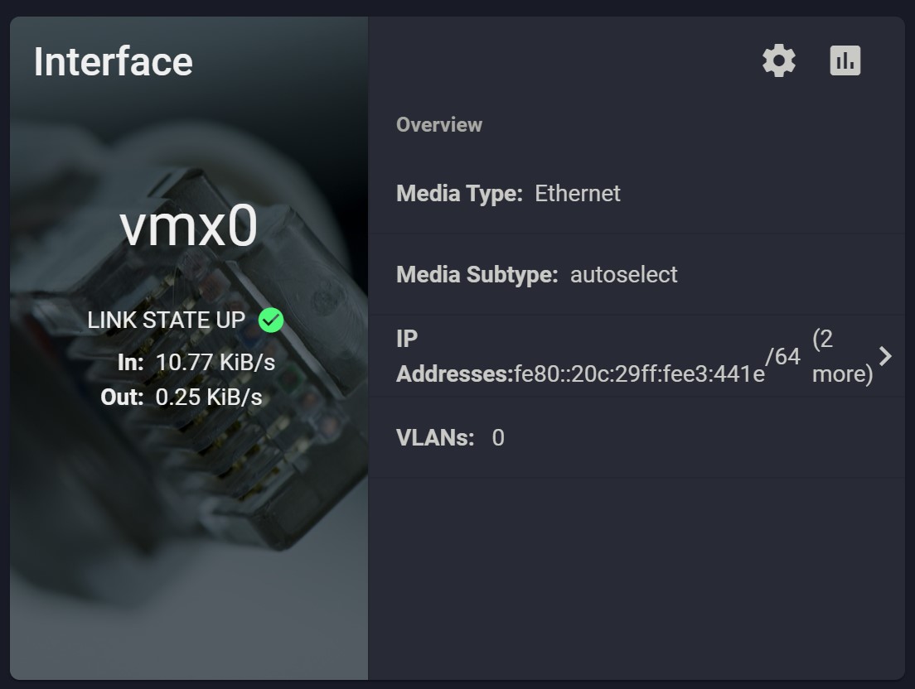Click the fe80 IPv6 address text
Image resolution: width=915 pixels, height=689 pixels.
[x=639, y=373]
